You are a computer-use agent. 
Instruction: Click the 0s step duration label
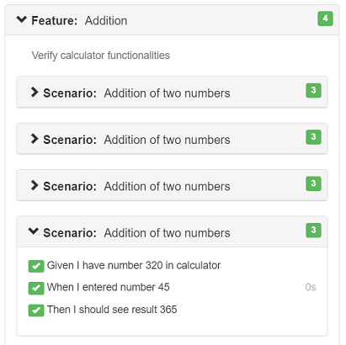(311, 287)
